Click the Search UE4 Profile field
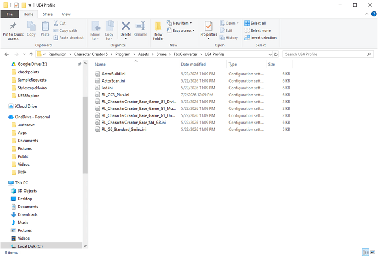The width and height of the screenshot is (378, 256). [328, 54]
